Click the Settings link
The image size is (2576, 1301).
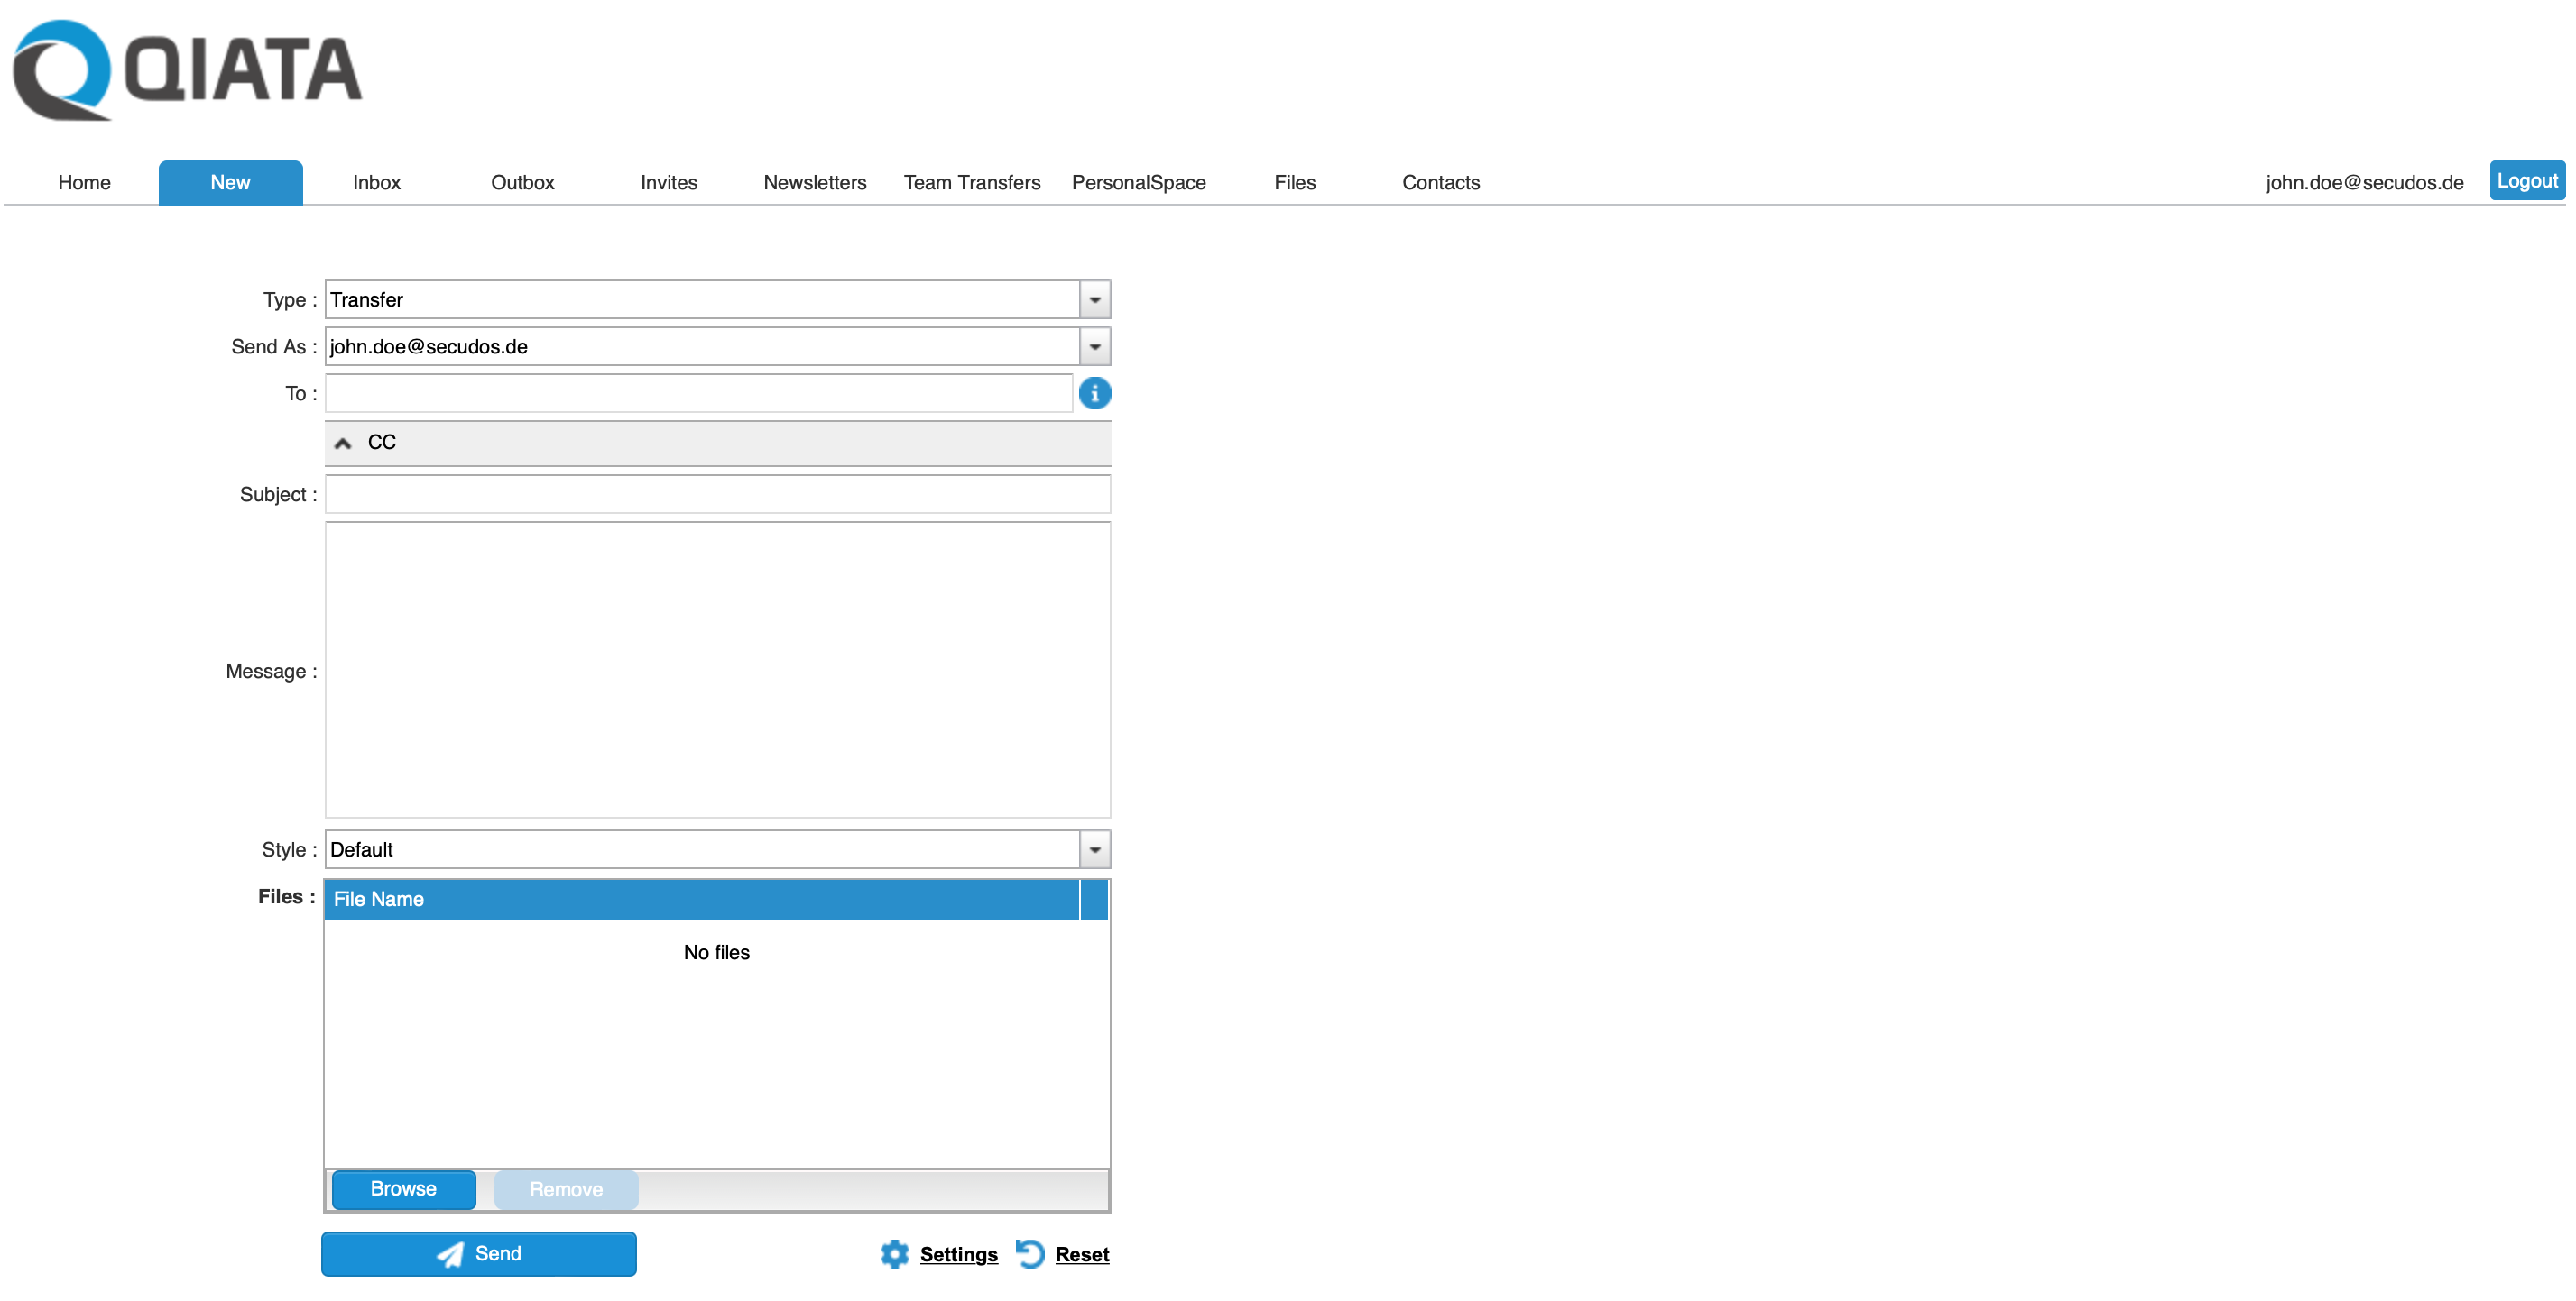(x=958, y=1254)
